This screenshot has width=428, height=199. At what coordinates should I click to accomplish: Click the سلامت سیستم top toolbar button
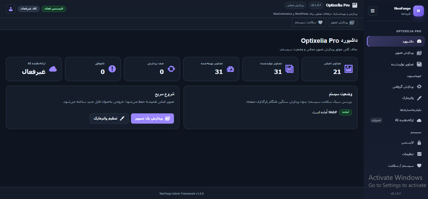point(309,22)
